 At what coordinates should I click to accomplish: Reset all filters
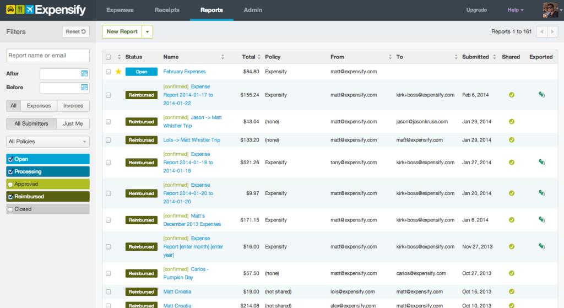tap(76, 32)
